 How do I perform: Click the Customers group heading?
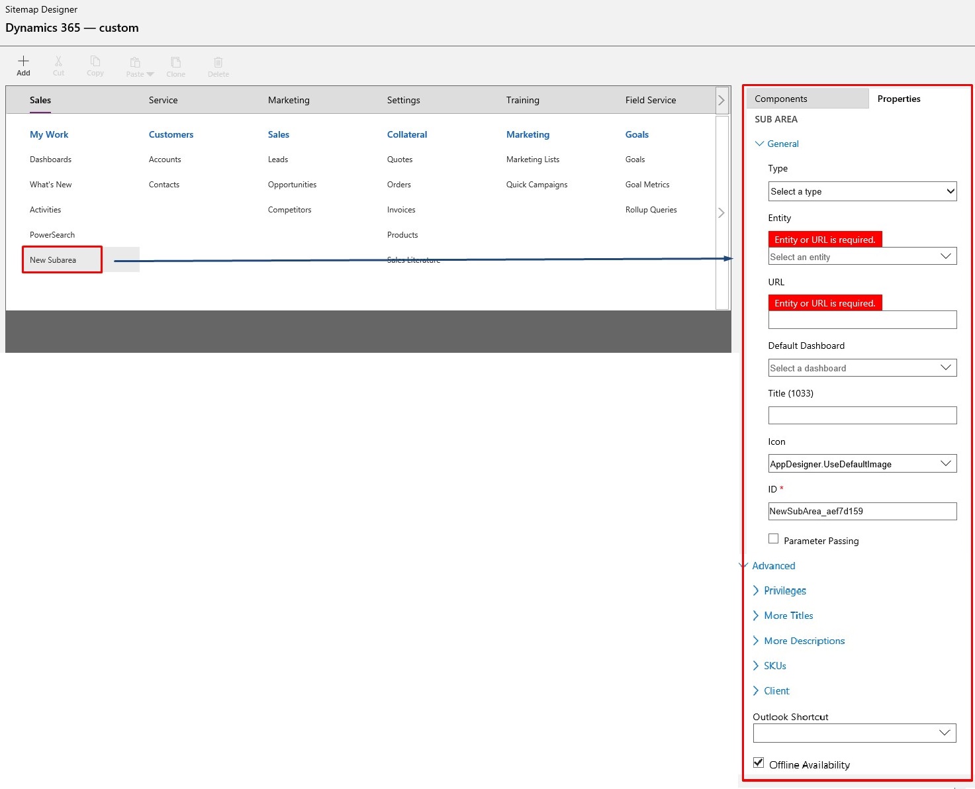[x=171, y=134]
